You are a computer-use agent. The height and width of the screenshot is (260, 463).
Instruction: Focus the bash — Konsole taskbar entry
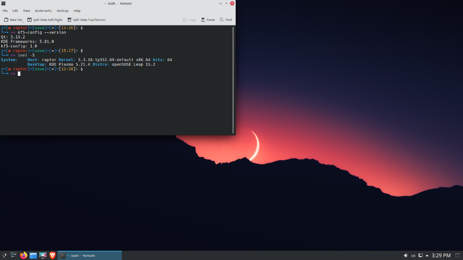(x=89, y=255)
